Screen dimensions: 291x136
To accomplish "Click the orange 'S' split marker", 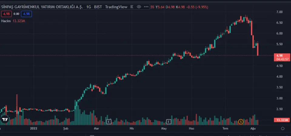I will pyautogui.click(x=241, y=122).
